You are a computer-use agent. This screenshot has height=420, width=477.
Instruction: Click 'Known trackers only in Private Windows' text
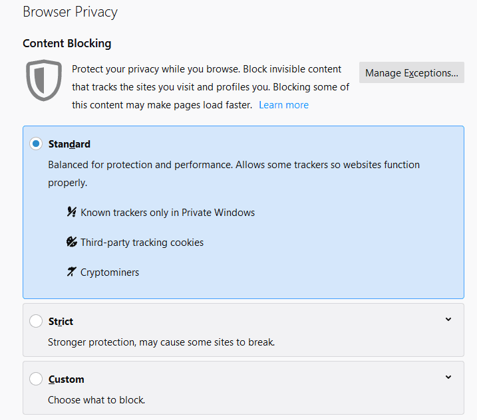[168, 213]
